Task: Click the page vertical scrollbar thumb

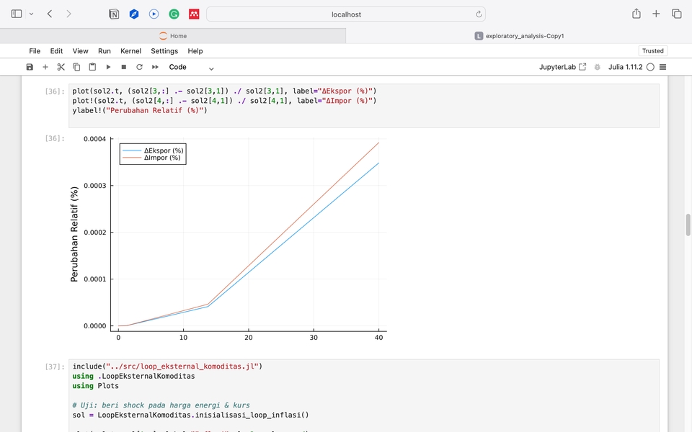Action: [x=688, y=225]
